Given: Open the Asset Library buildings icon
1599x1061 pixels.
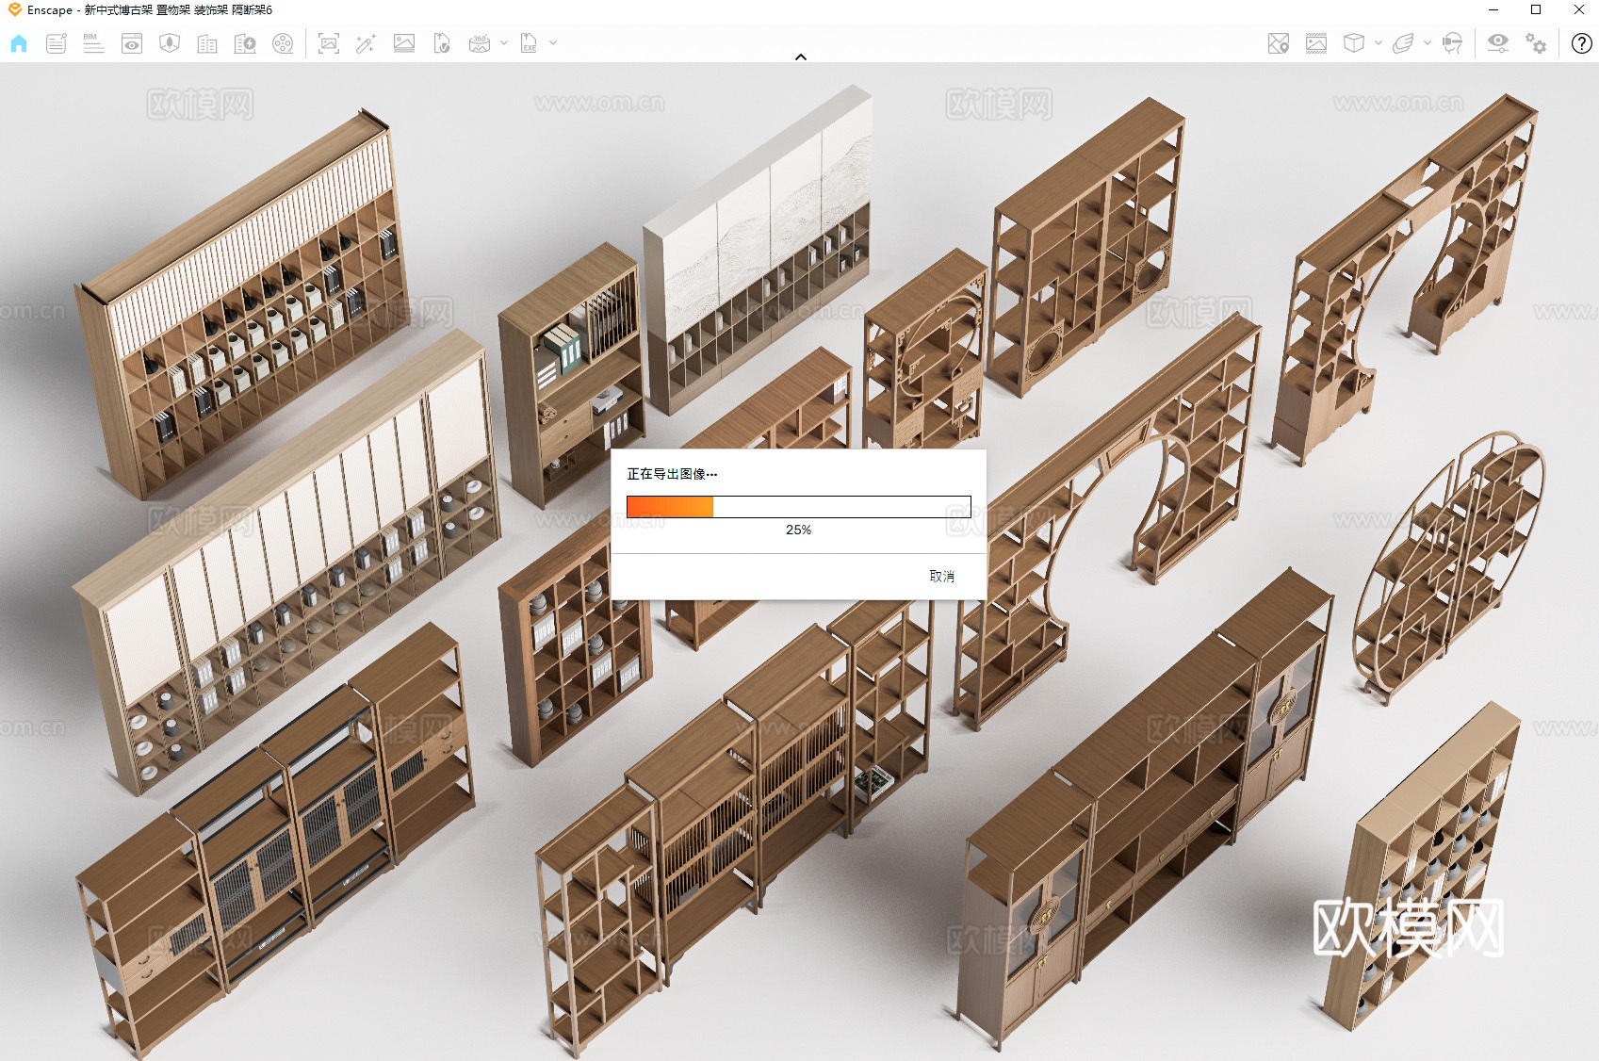Looking at the screenshot, I should point(207,43).
